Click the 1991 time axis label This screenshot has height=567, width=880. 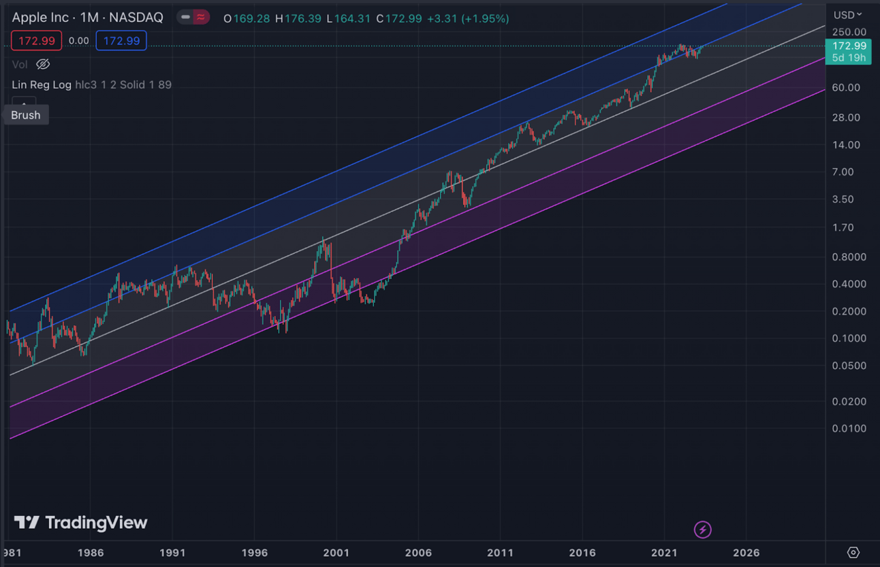(172, 553)
